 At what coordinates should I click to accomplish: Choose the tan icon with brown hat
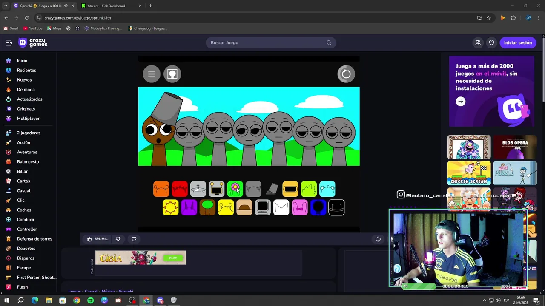[x=244, y=207]
